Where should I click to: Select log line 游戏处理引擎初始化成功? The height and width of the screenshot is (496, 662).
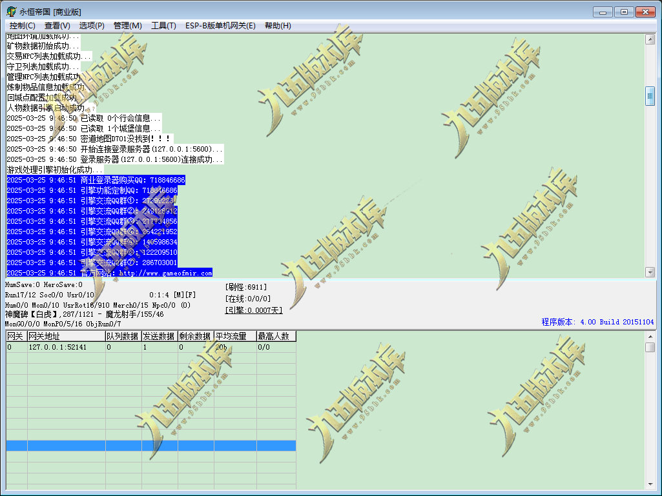54,170
